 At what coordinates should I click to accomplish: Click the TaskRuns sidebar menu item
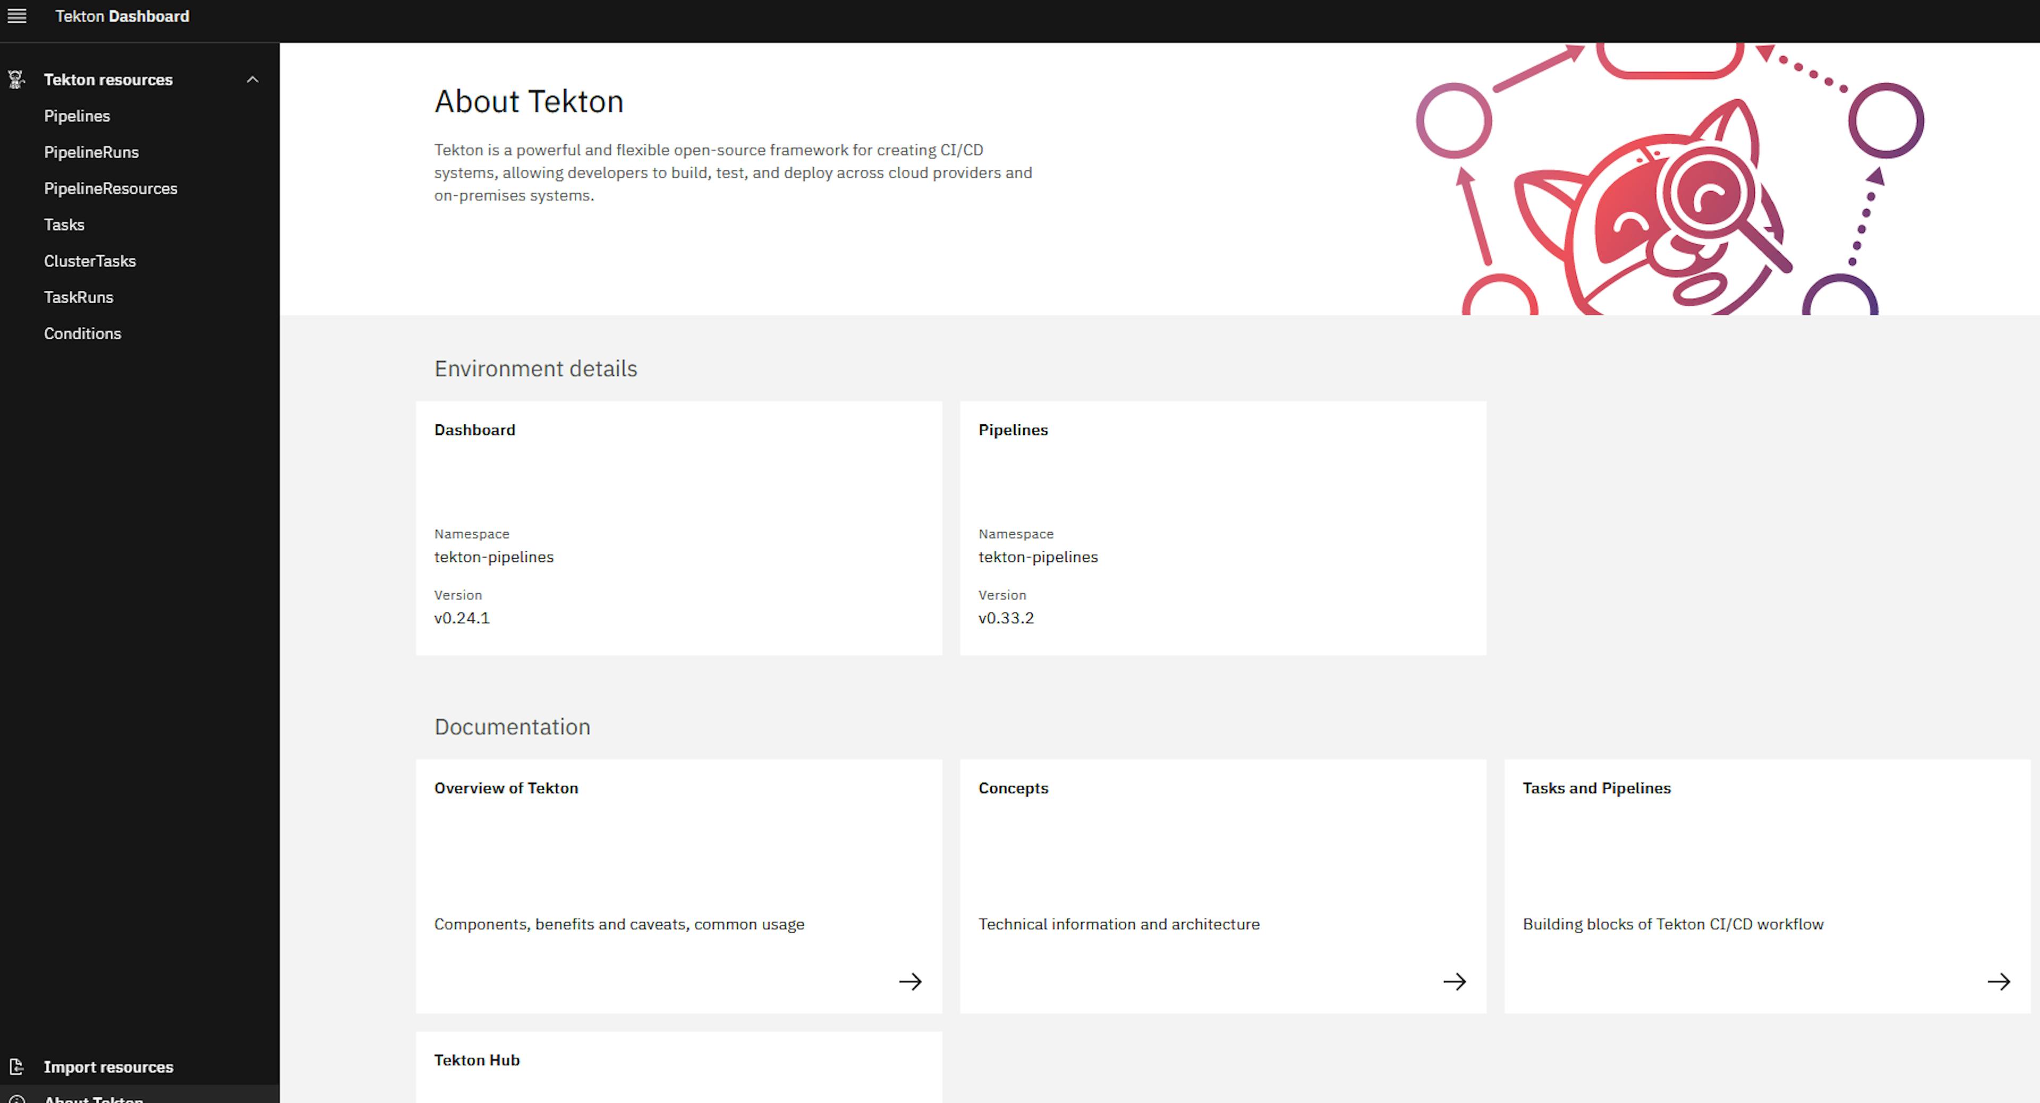pyautogui.click(x=79, y=296)
